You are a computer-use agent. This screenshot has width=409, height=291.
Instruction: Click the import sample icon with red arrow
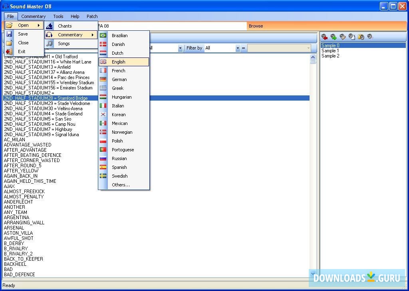(324, 37)
